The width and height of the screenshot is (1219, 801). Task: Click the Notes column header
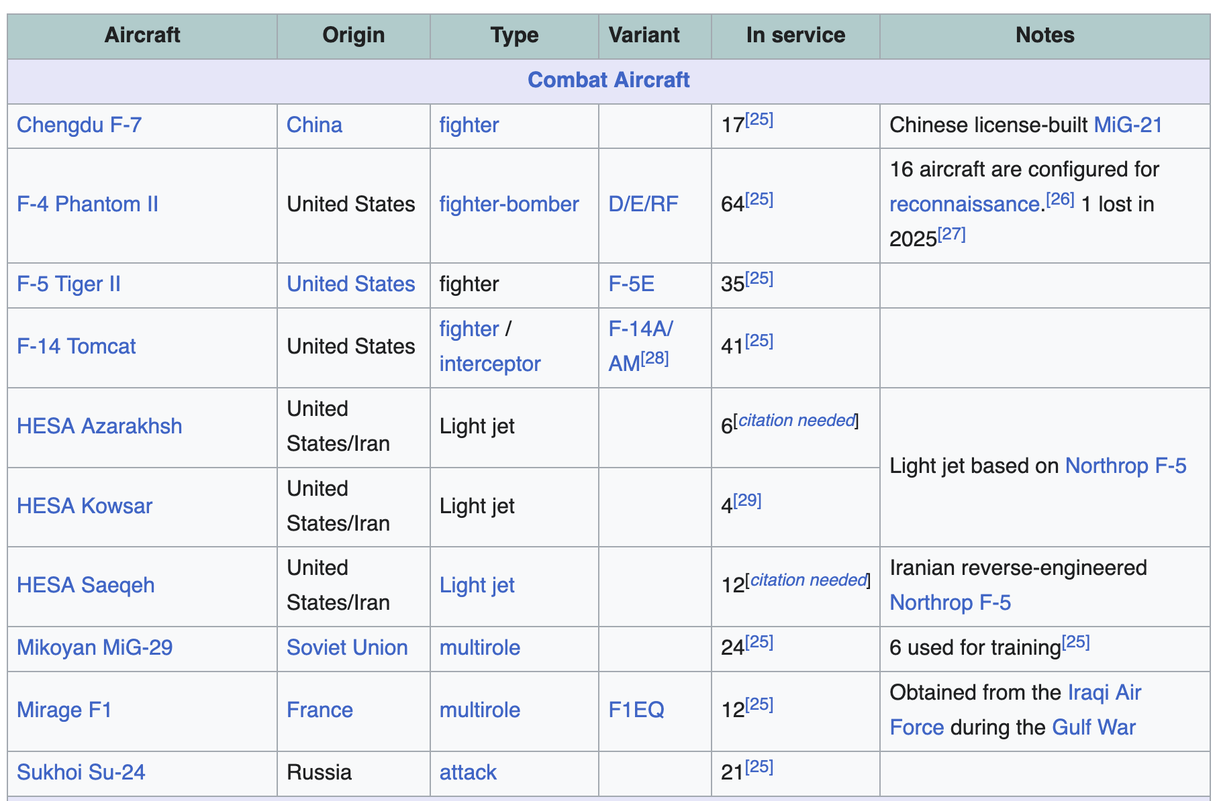pos(1044,35)
